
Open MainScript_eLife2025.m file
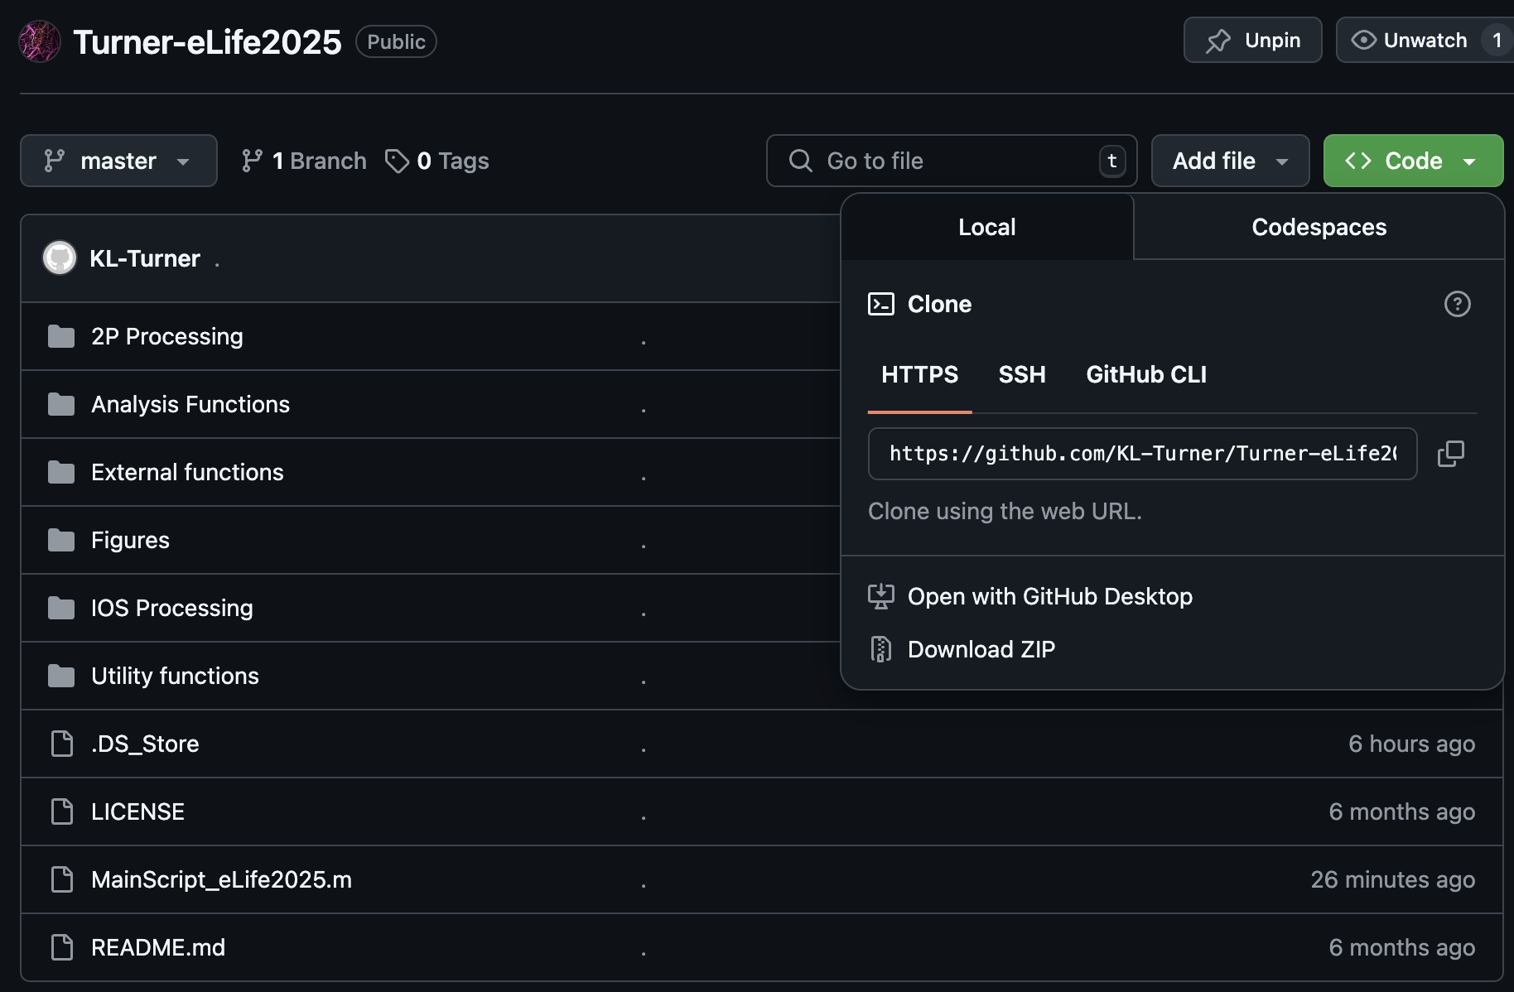221,879
